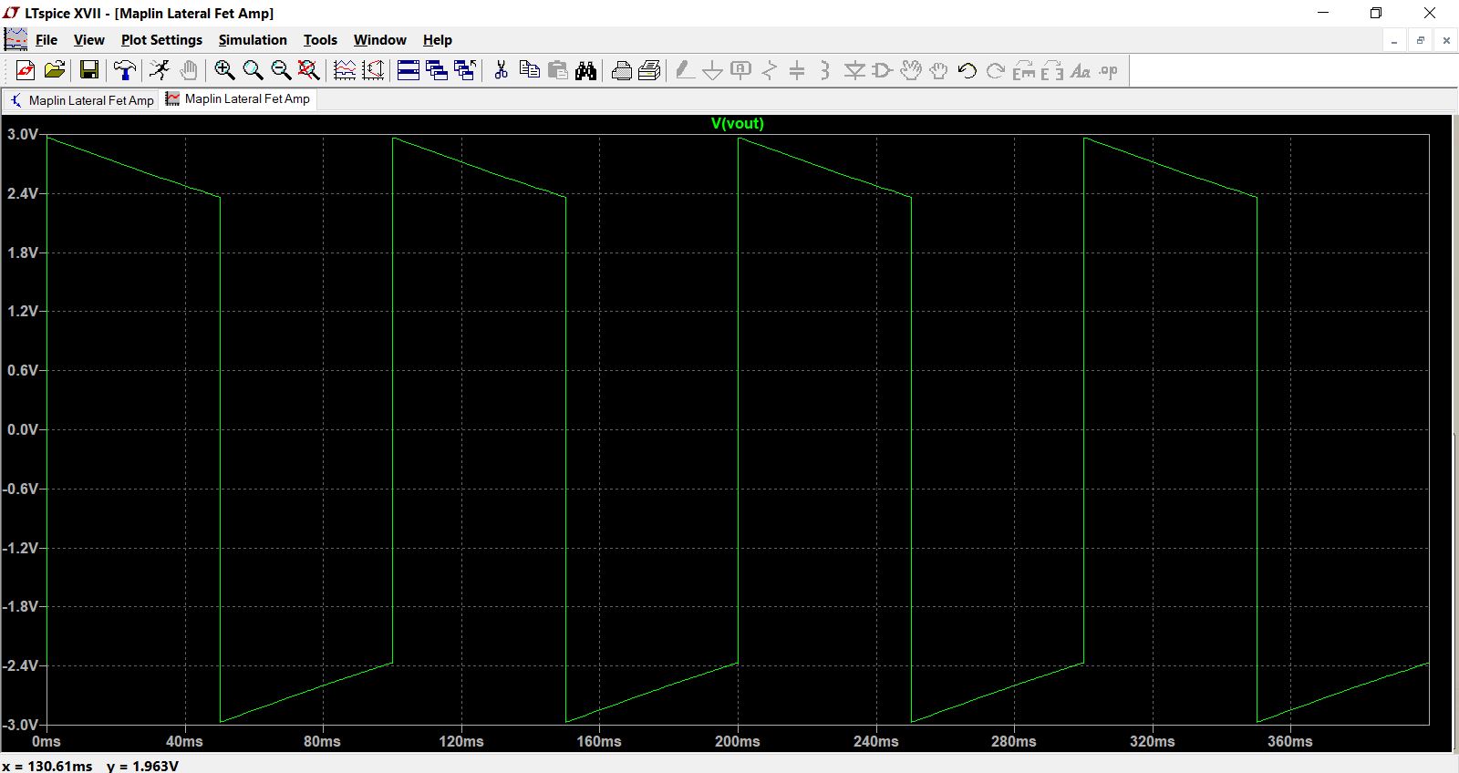1459x773 pixels.
Task: Click the Print Setup icon
Action: [x=622, y=70]
